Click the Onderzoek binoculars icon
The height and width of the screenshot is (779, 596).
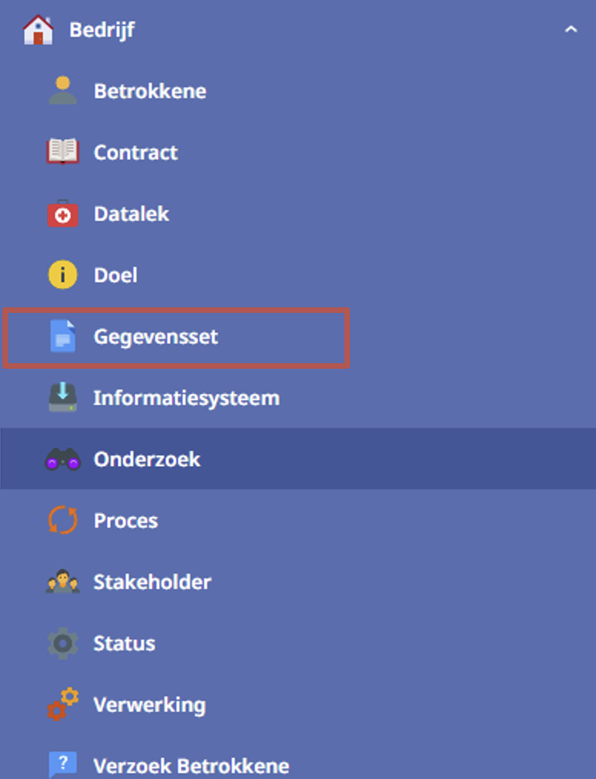click(x=62, y=459)
